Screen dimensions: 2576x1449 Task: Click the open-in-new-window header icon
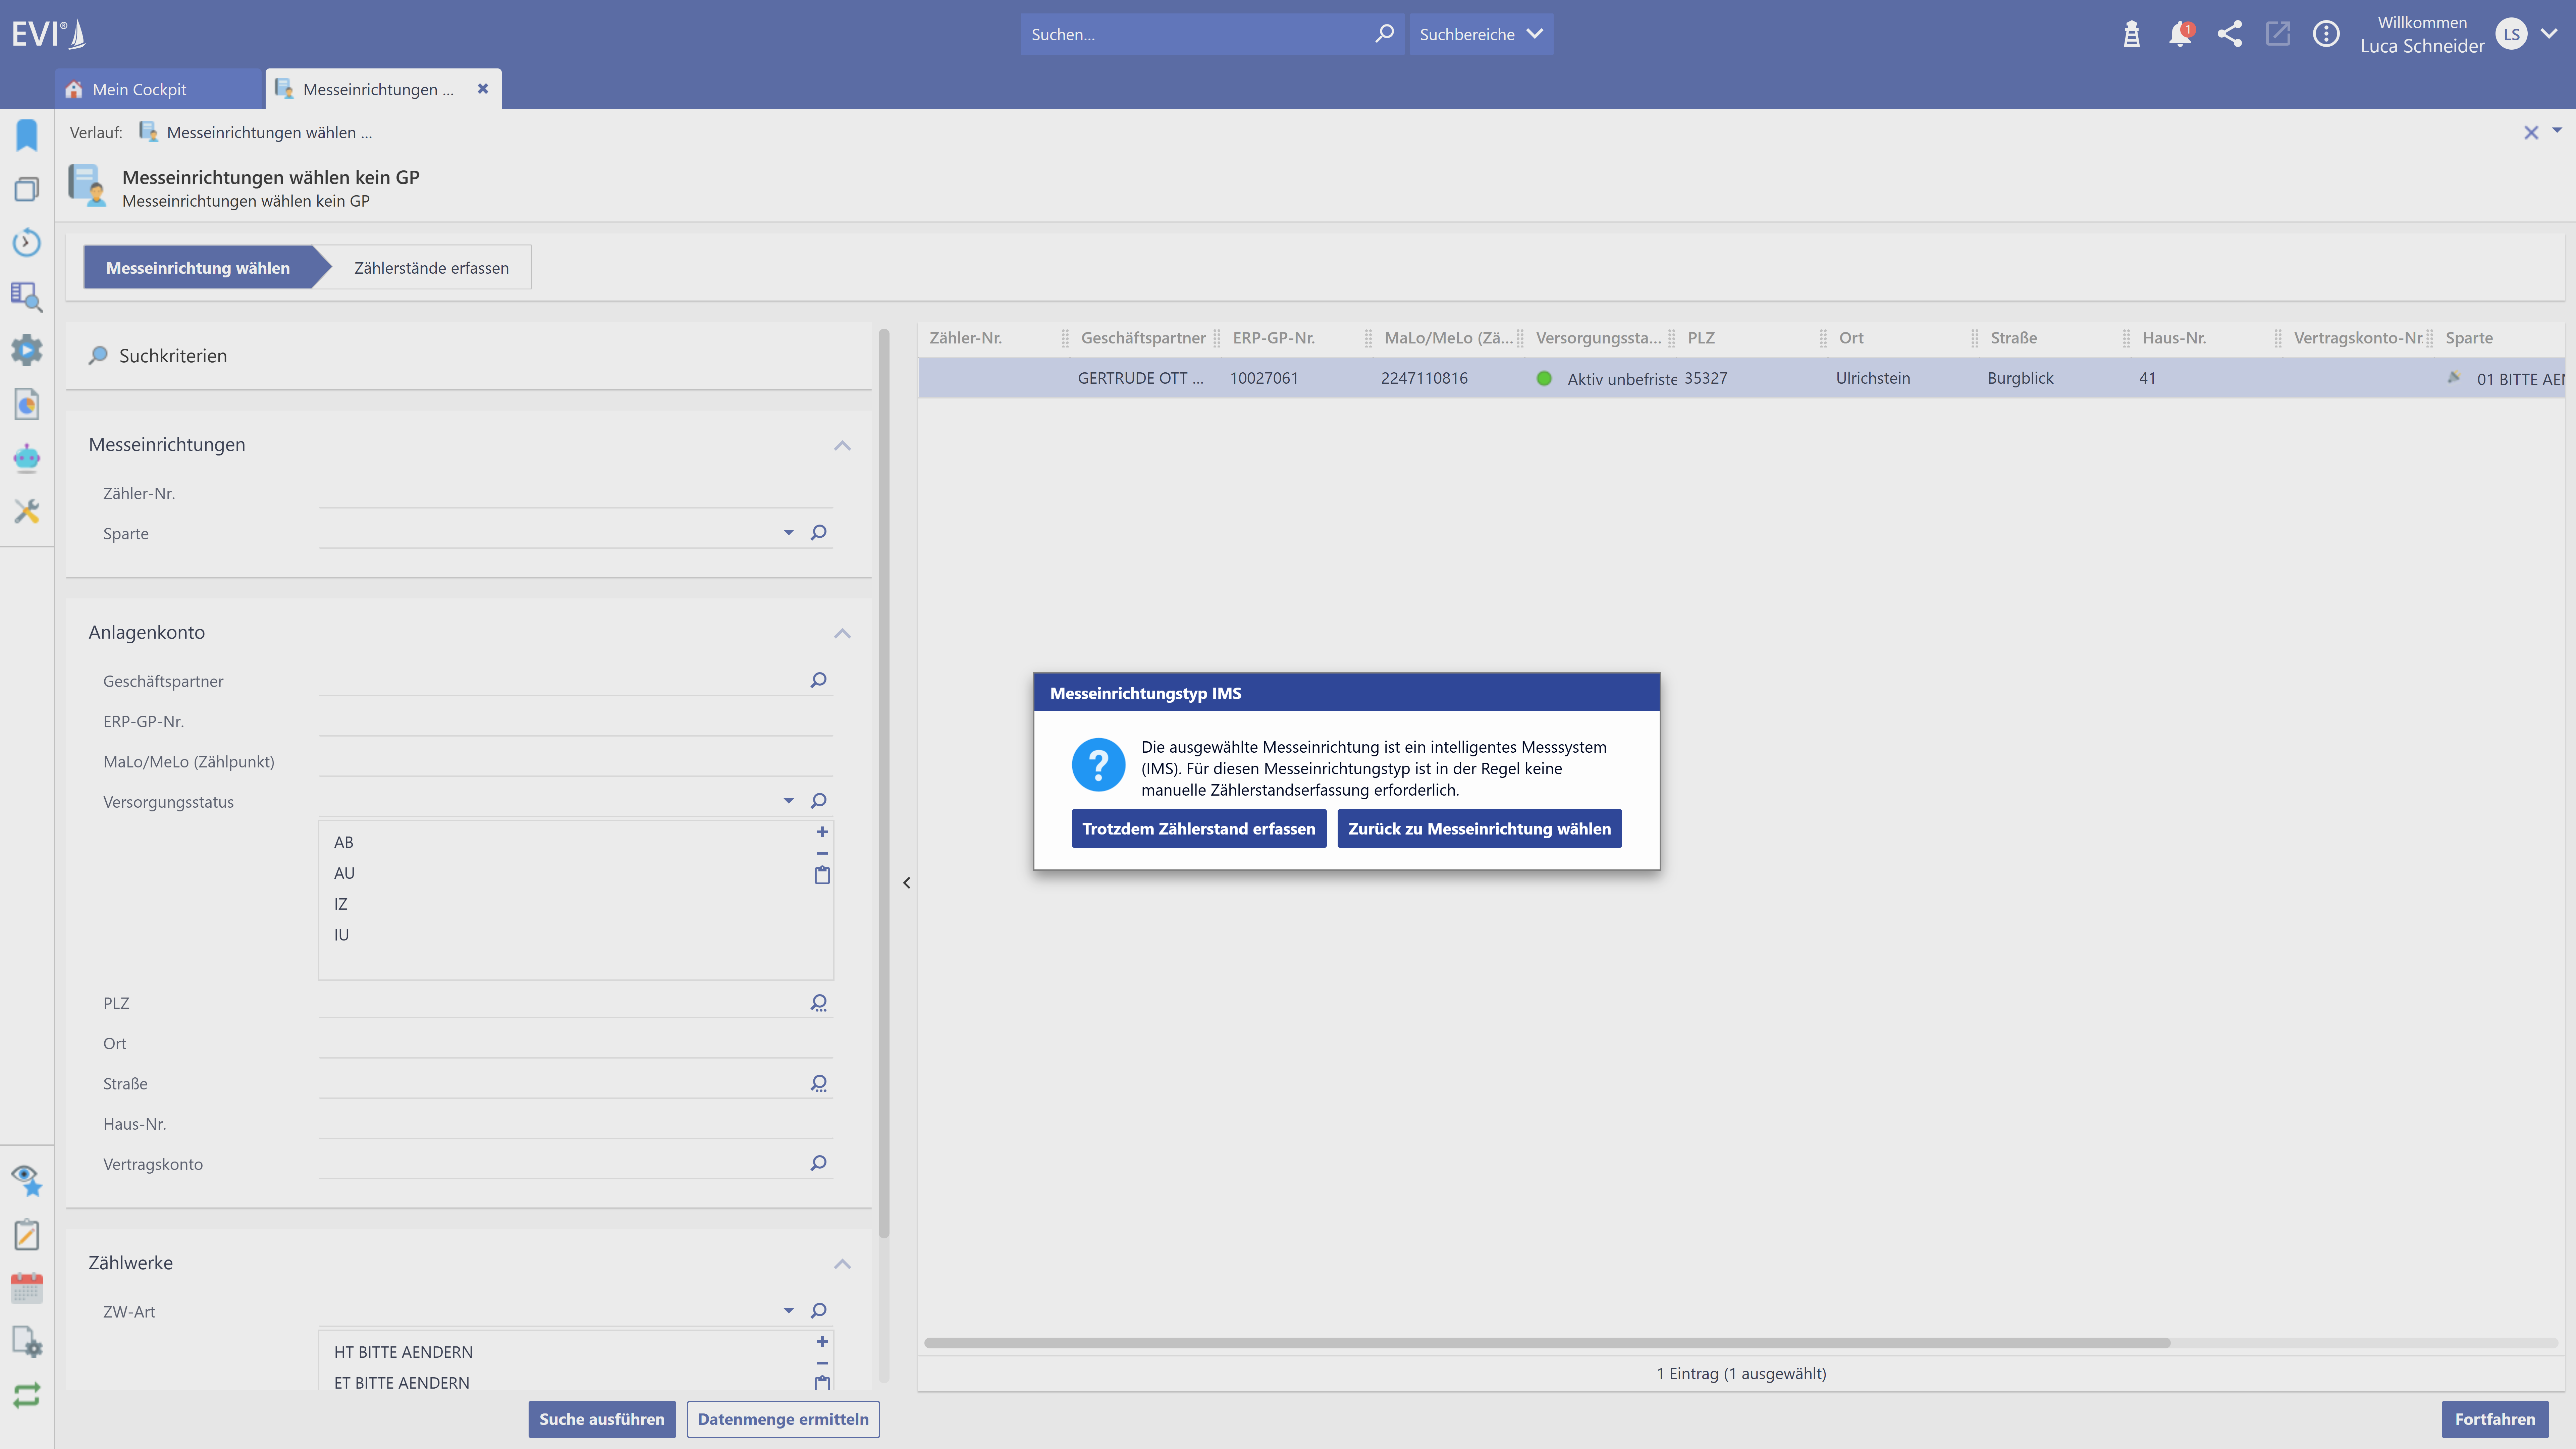(2278, 34)
